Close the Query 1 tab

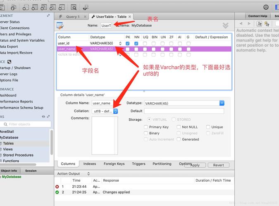[85, 17]
